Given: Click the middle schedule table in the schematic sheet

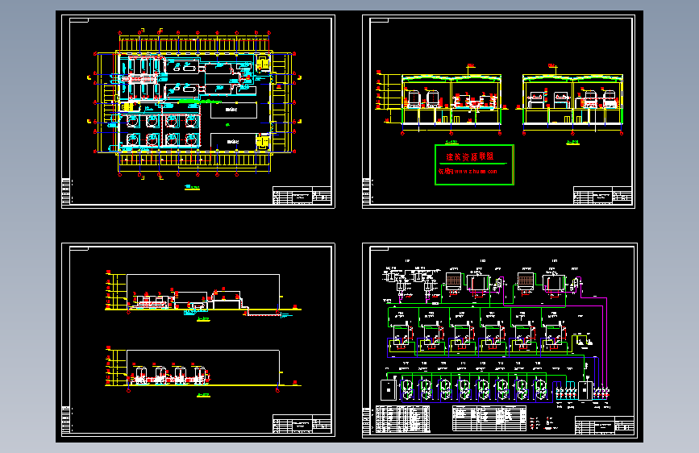Looking at the screenshot, I should (489, 418).
